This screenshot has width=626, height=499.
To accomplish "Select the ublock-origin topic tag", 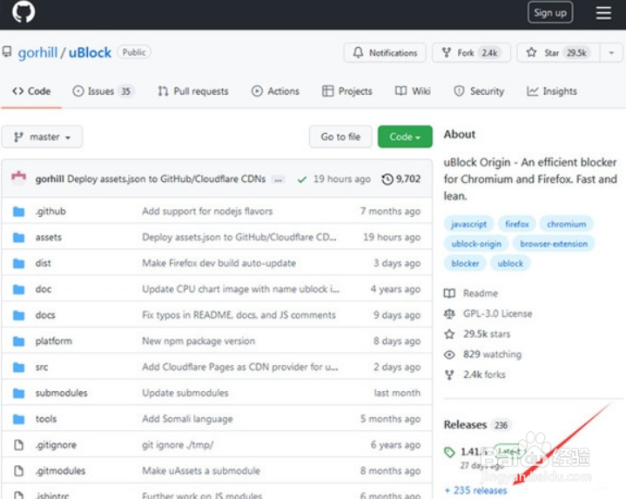I will (476, 244).
